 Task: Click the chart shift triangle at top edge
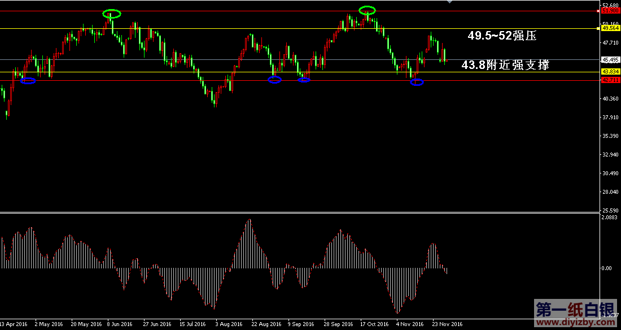coord(449,2)
